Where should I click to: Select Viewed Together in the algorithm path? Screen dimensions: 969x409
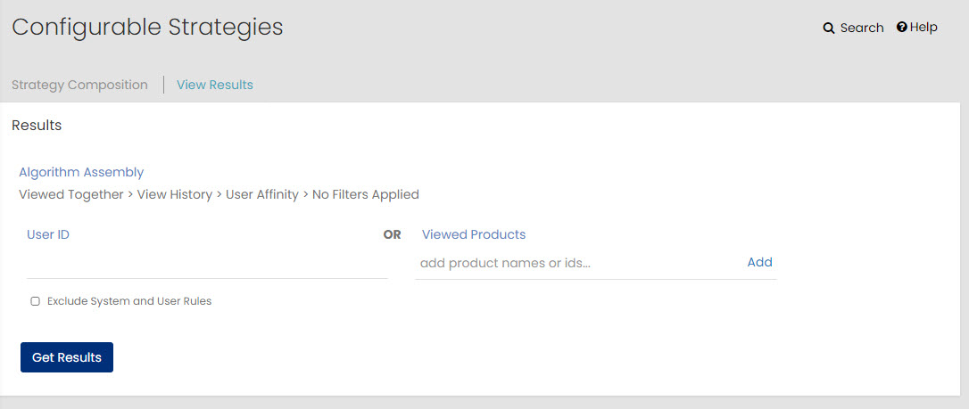71,194
